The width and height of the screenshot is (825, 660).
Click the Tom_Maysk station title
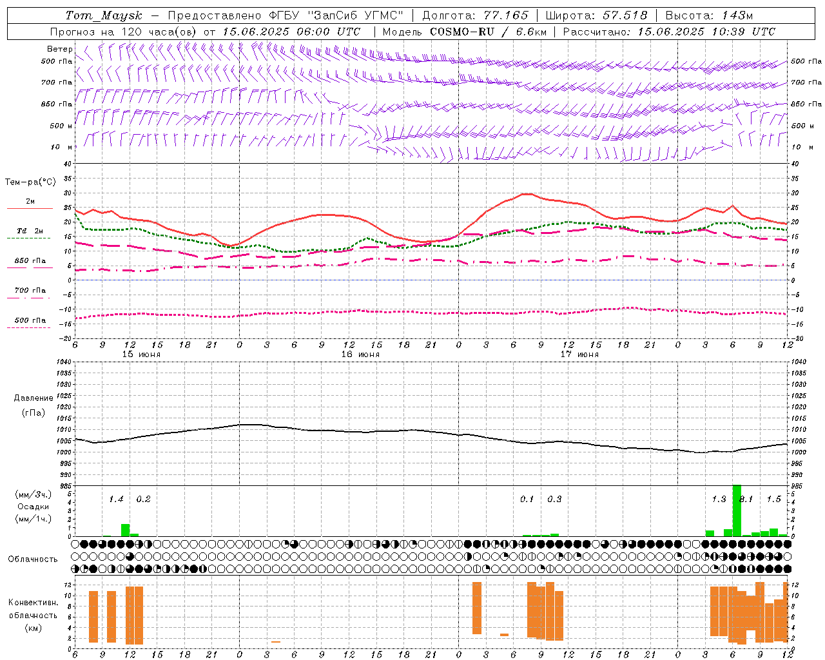[x=103, y=15]
